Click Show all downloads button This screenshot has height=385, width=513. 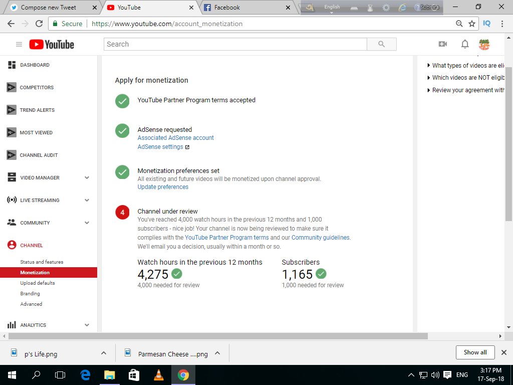(475, 352)
